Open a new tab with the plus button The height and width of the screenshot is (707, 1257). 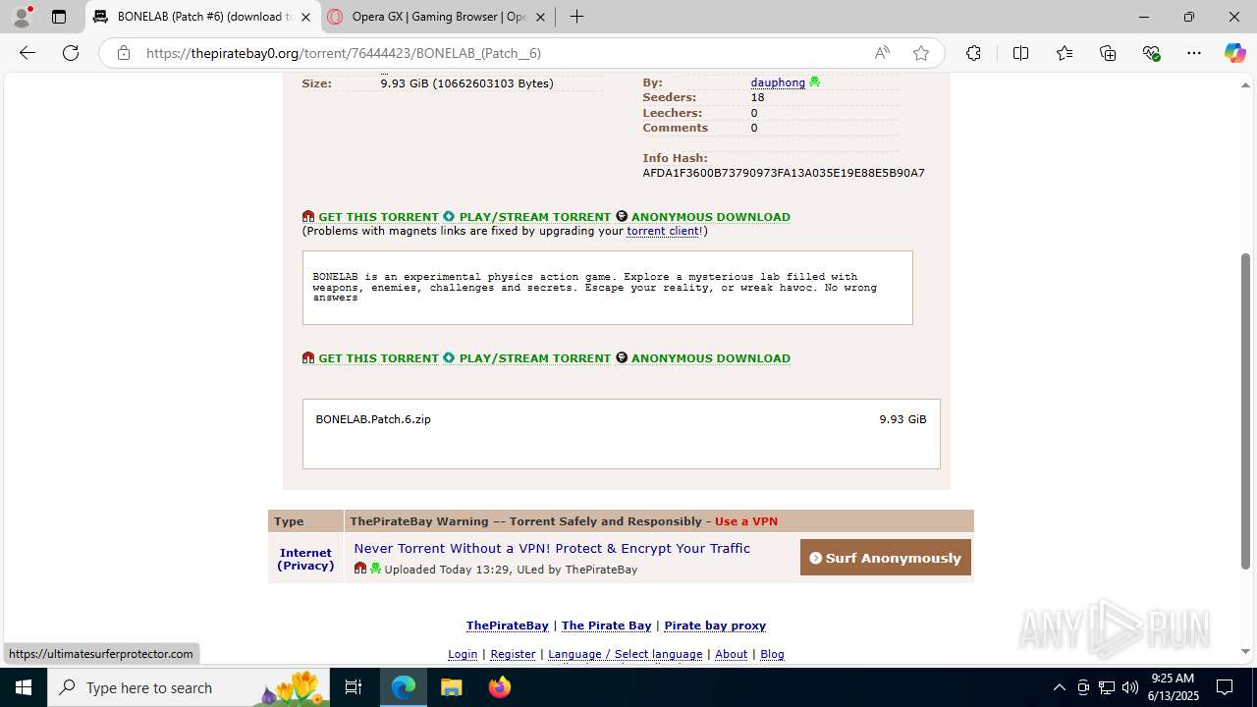coord(577,17)
